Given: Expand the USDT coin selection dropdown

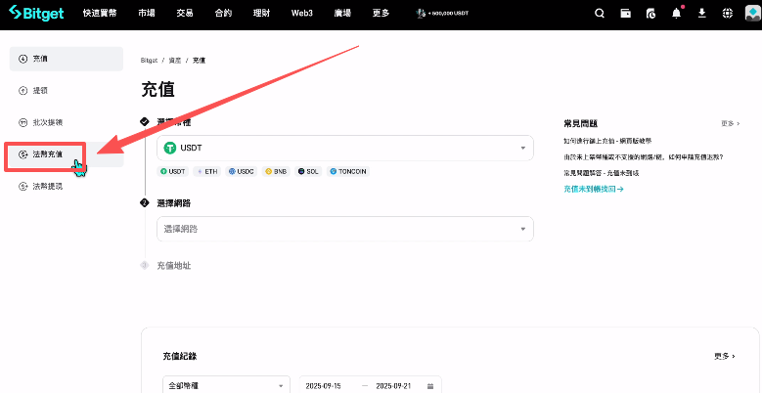Looking at the screenshot, I should 344,148.
